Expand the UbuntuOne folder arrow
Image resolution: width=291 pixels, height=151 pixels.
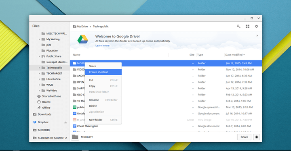(x=39, y=79)
